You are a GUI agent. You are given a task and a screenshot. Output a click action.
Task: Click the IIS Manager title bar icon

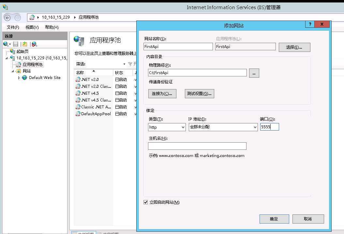5,7
